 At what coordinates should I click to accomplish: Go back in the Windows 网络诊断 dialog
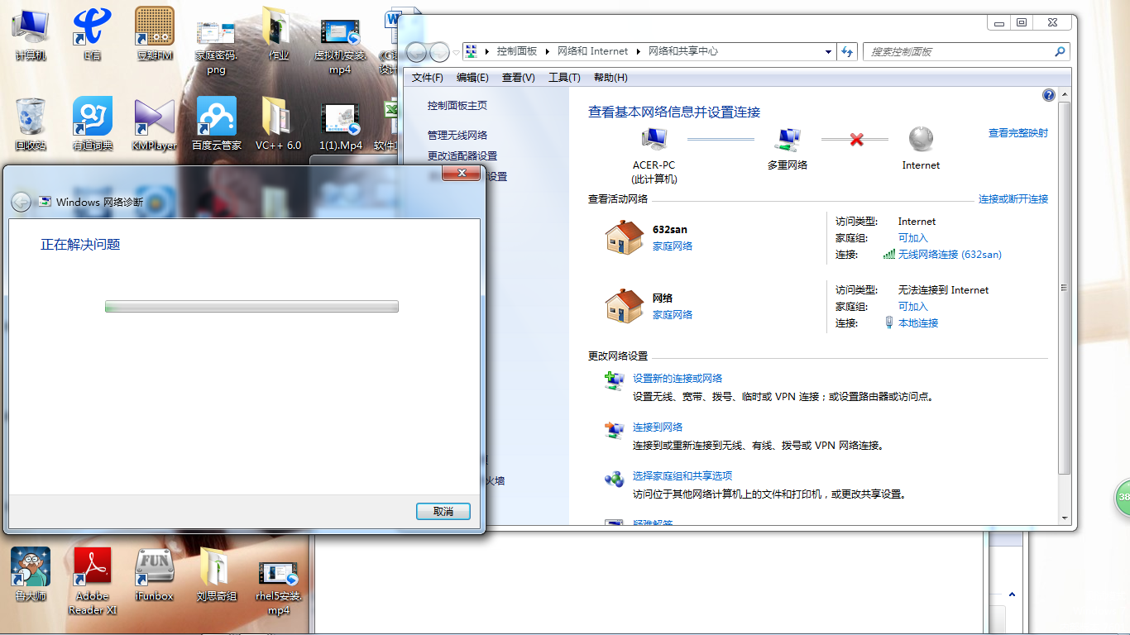click(21, 202)
